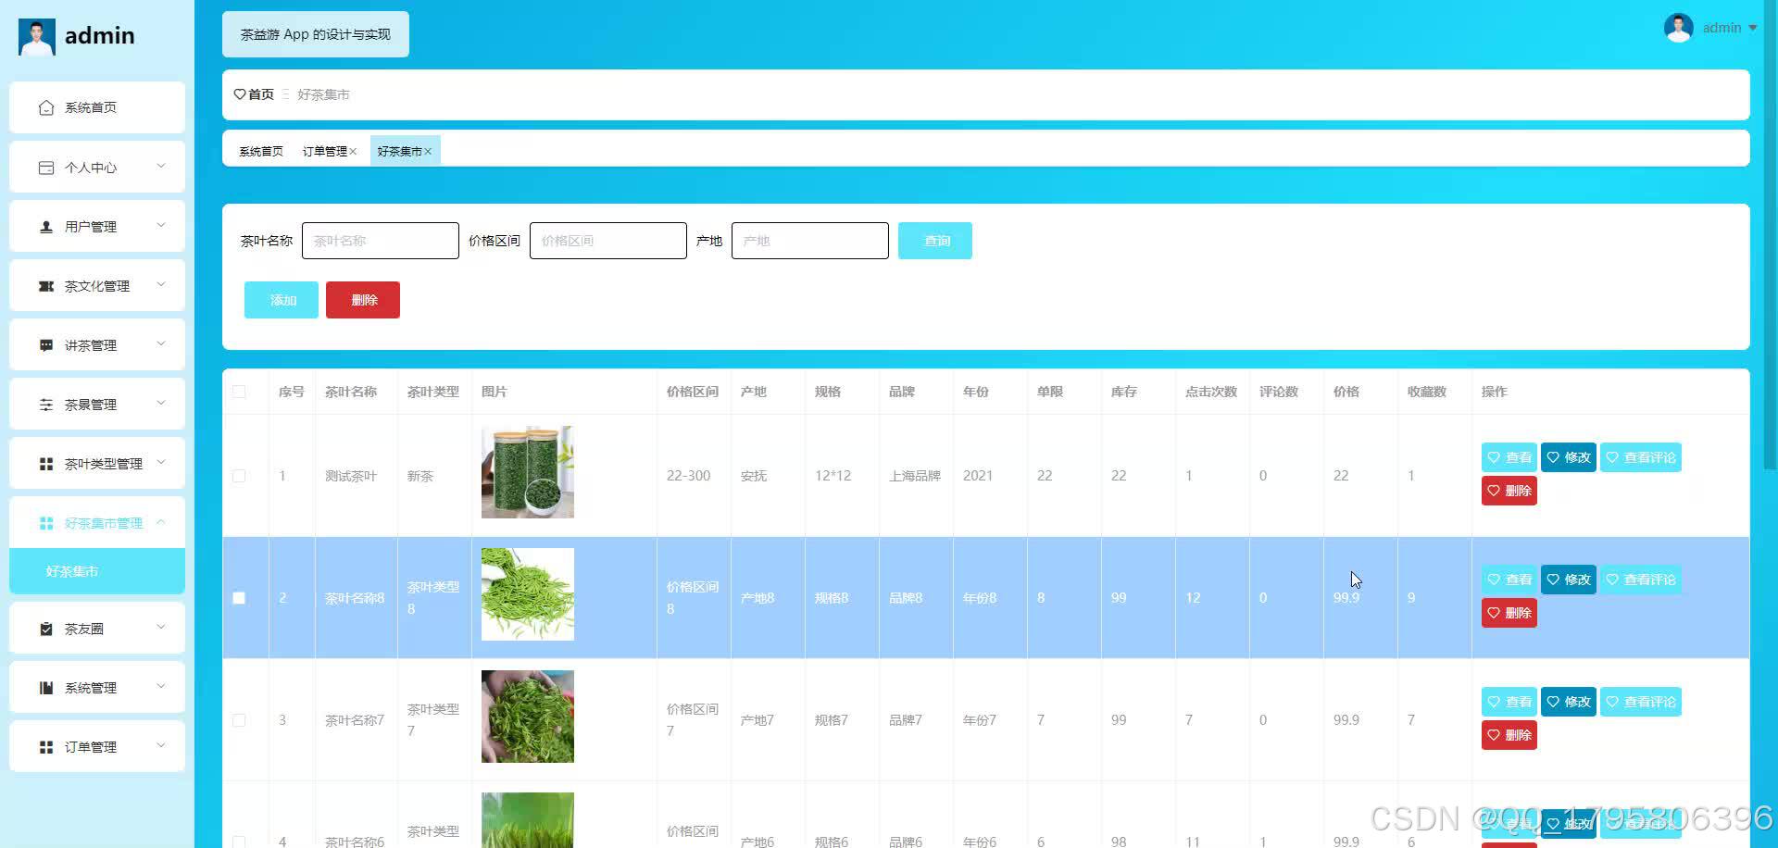
Task: Click 修改 for row 茶叶名称7
Action: coord(1569,702)
